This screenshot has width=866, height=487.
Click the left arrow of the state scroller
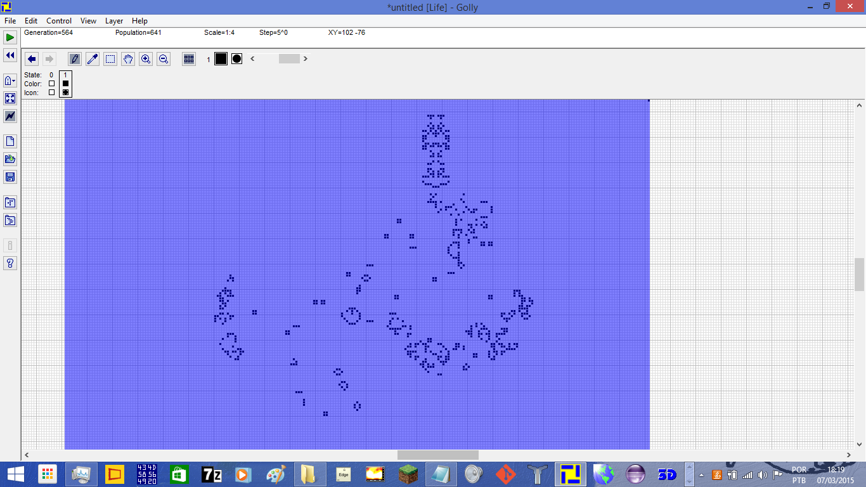coord(253,59)
